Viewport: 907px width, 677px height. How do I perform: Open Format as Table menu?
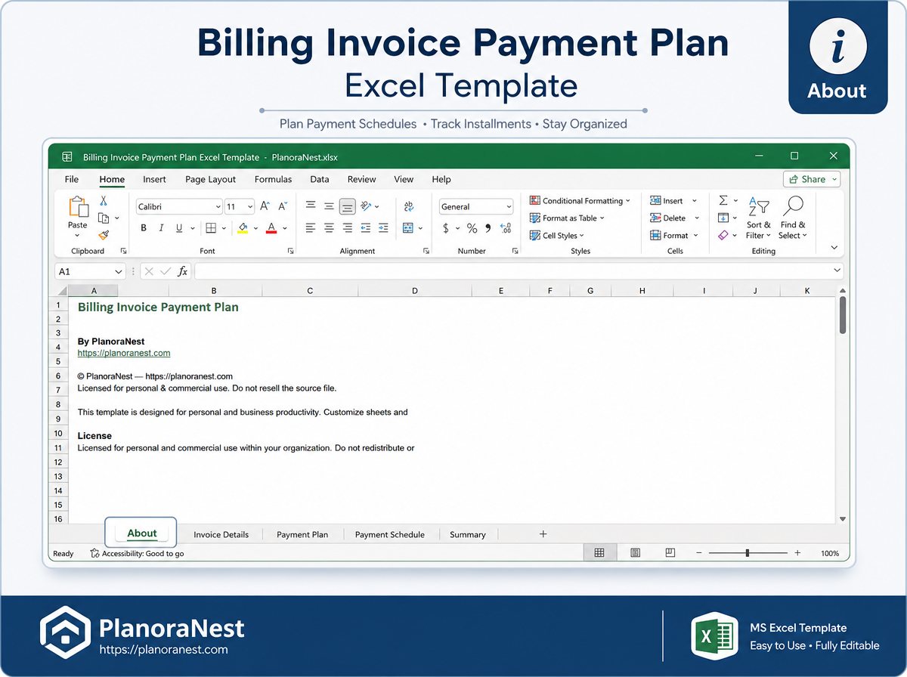(568, 218)
